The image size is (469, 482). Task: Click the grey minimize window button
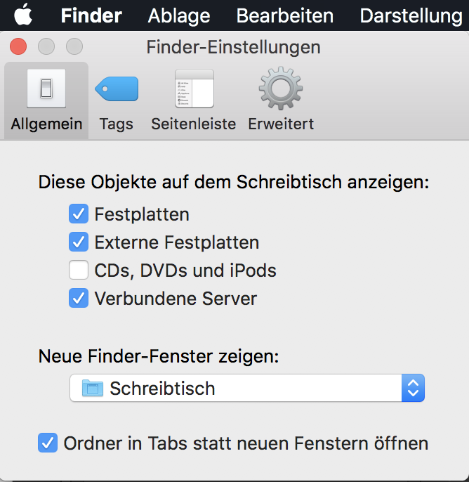(x=46, y=46)
